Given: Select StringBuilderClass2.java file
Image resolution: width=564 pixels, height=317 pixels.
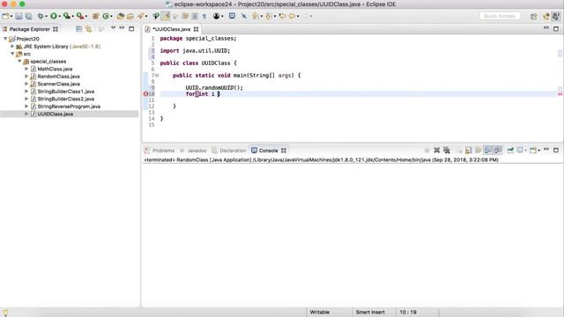Looking at the screenshot, I should pos(66,99).
